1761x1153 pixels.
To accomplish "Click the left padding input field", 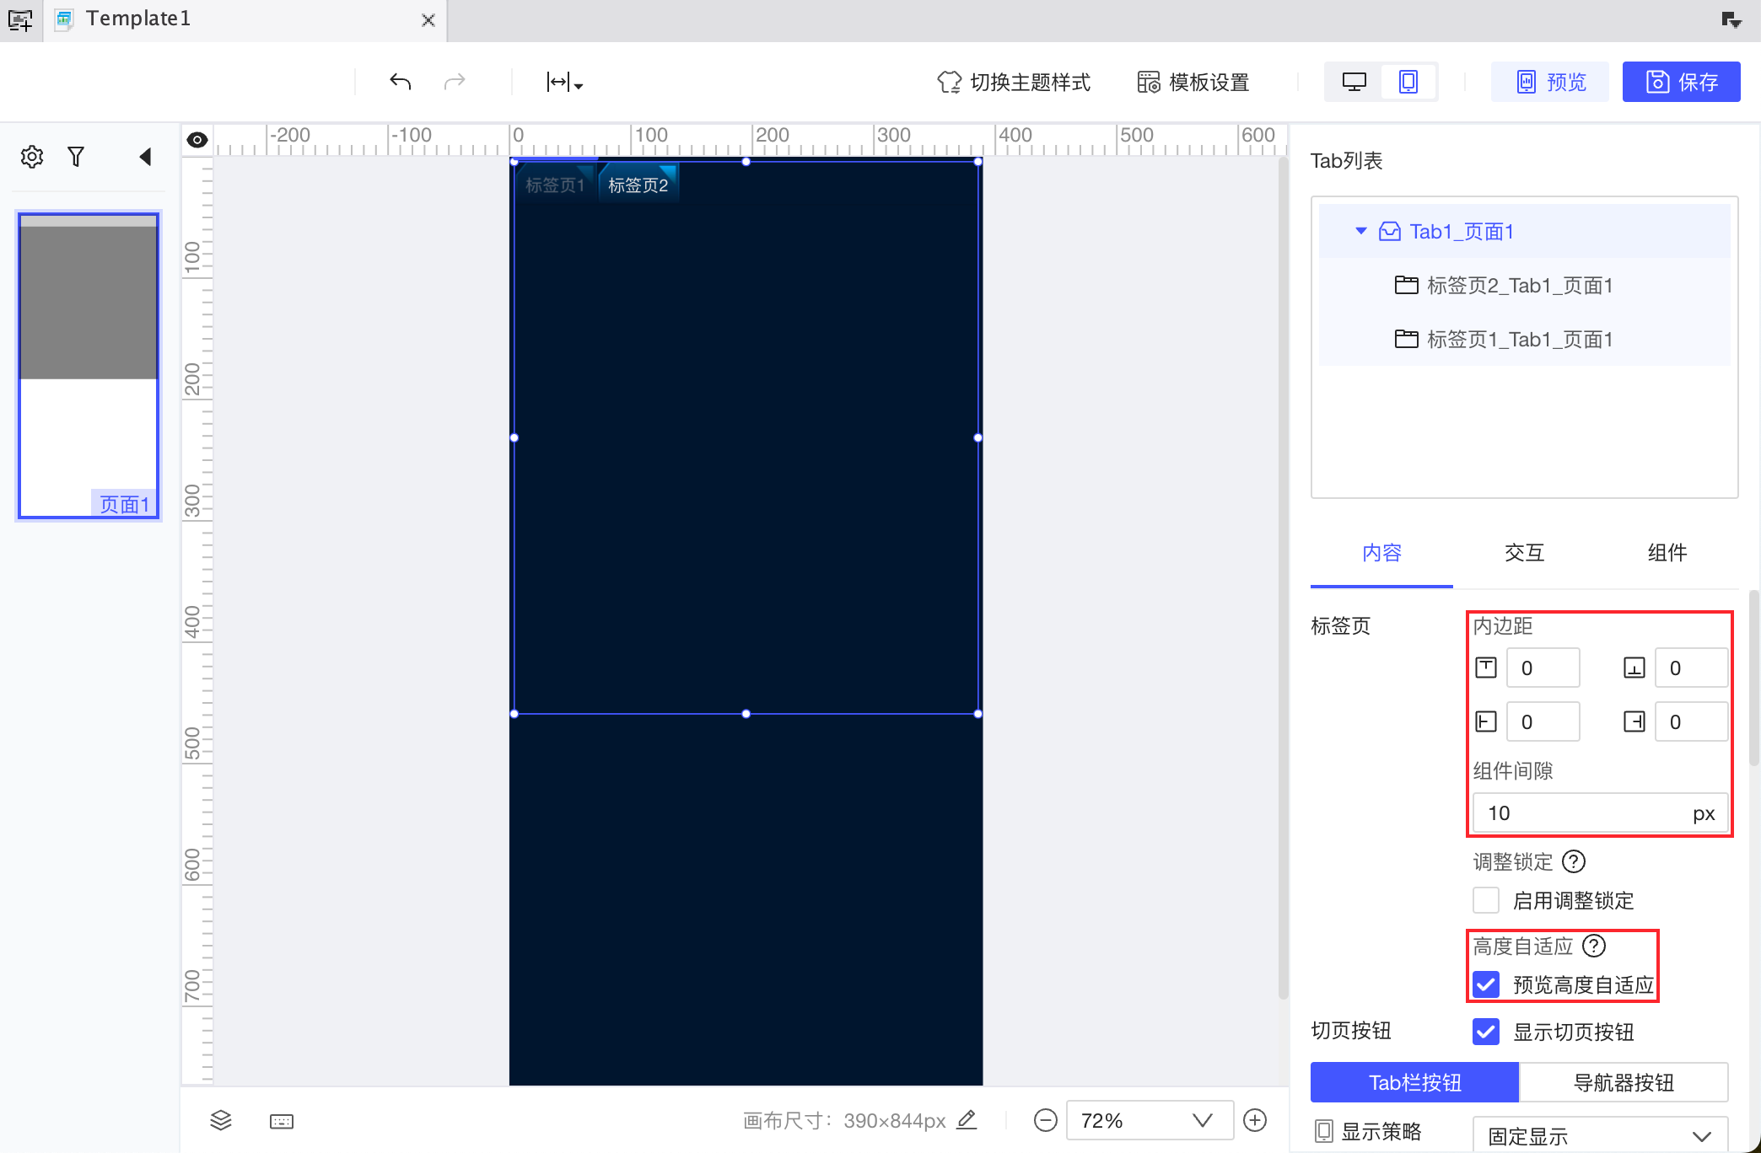I will pos(1543,722).
